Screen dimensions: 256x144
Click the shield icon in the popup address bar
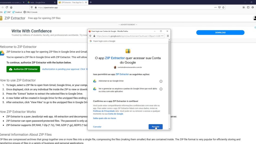[90, 36]
